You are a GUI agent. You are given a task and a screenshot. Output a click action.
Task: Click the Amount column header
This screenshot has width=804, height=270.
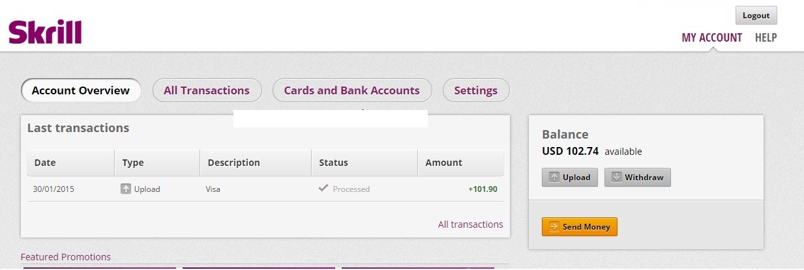pyautogui.click(x=443, y=163)
